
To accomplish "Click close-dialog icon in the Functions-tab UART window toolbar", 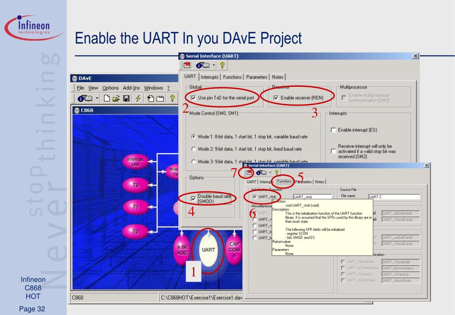I will 249,173.
